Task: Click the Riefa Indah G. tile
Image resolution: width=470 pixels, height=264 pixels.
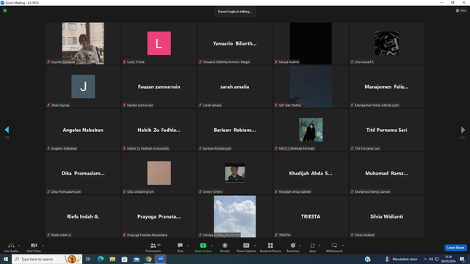Action: [x=83, y=216]
